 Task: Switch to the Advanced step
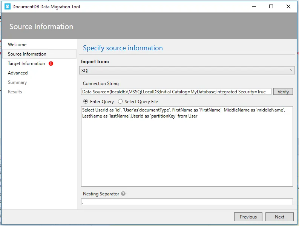coord(18,73)
